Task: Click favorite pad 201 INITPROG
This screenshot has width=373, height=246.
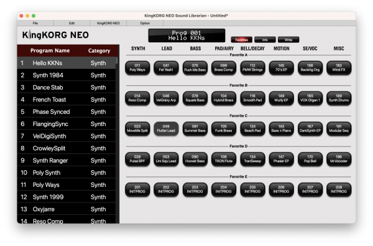Action: [137, 189]
